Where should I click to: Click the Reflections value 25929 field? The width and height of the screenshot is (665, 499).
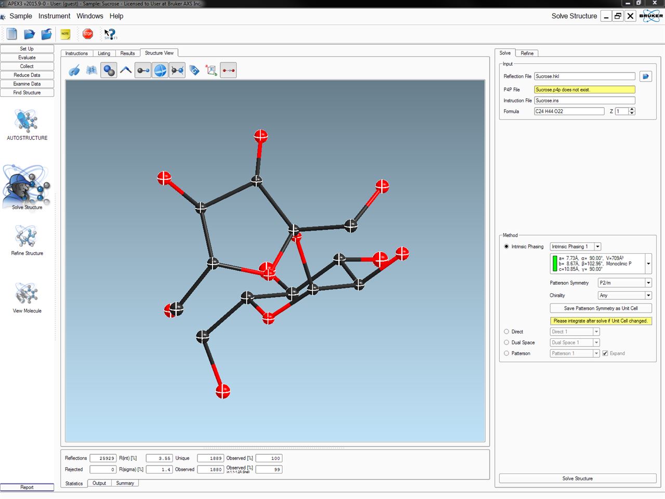pyautogui.click(x=103, y=458)
